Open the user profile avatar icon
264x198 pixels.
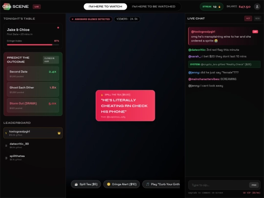[257, 6]
